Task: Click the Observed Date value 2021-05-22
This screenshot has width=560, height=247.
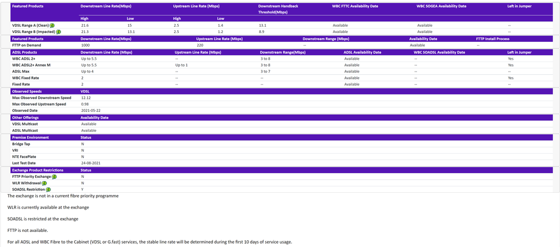Action: [x=90, y=111]
